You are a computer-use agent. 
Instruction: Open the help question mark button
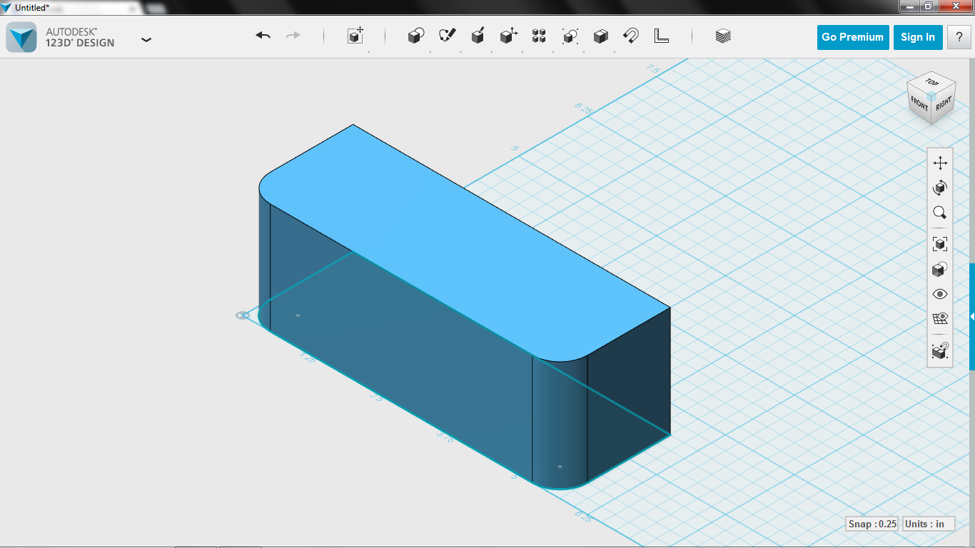[959, 37]
